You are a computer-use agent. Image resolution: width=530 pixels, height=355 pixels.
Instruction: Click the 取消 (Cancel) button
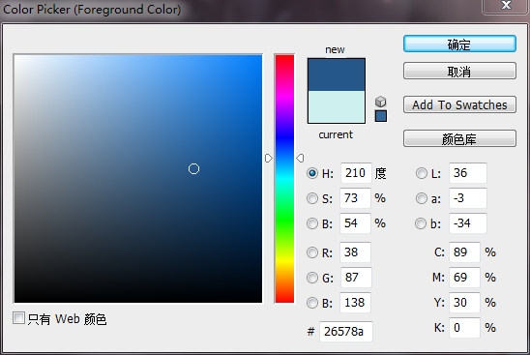click(x=459, y=71)
